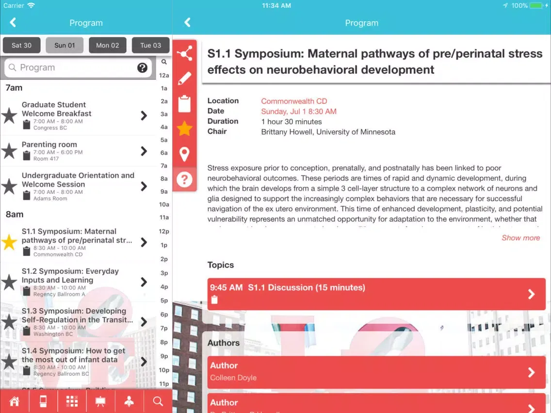Select the Sun 01 day tab
Viewport: 551px width, 413px height.
click(x=65, y=45)
